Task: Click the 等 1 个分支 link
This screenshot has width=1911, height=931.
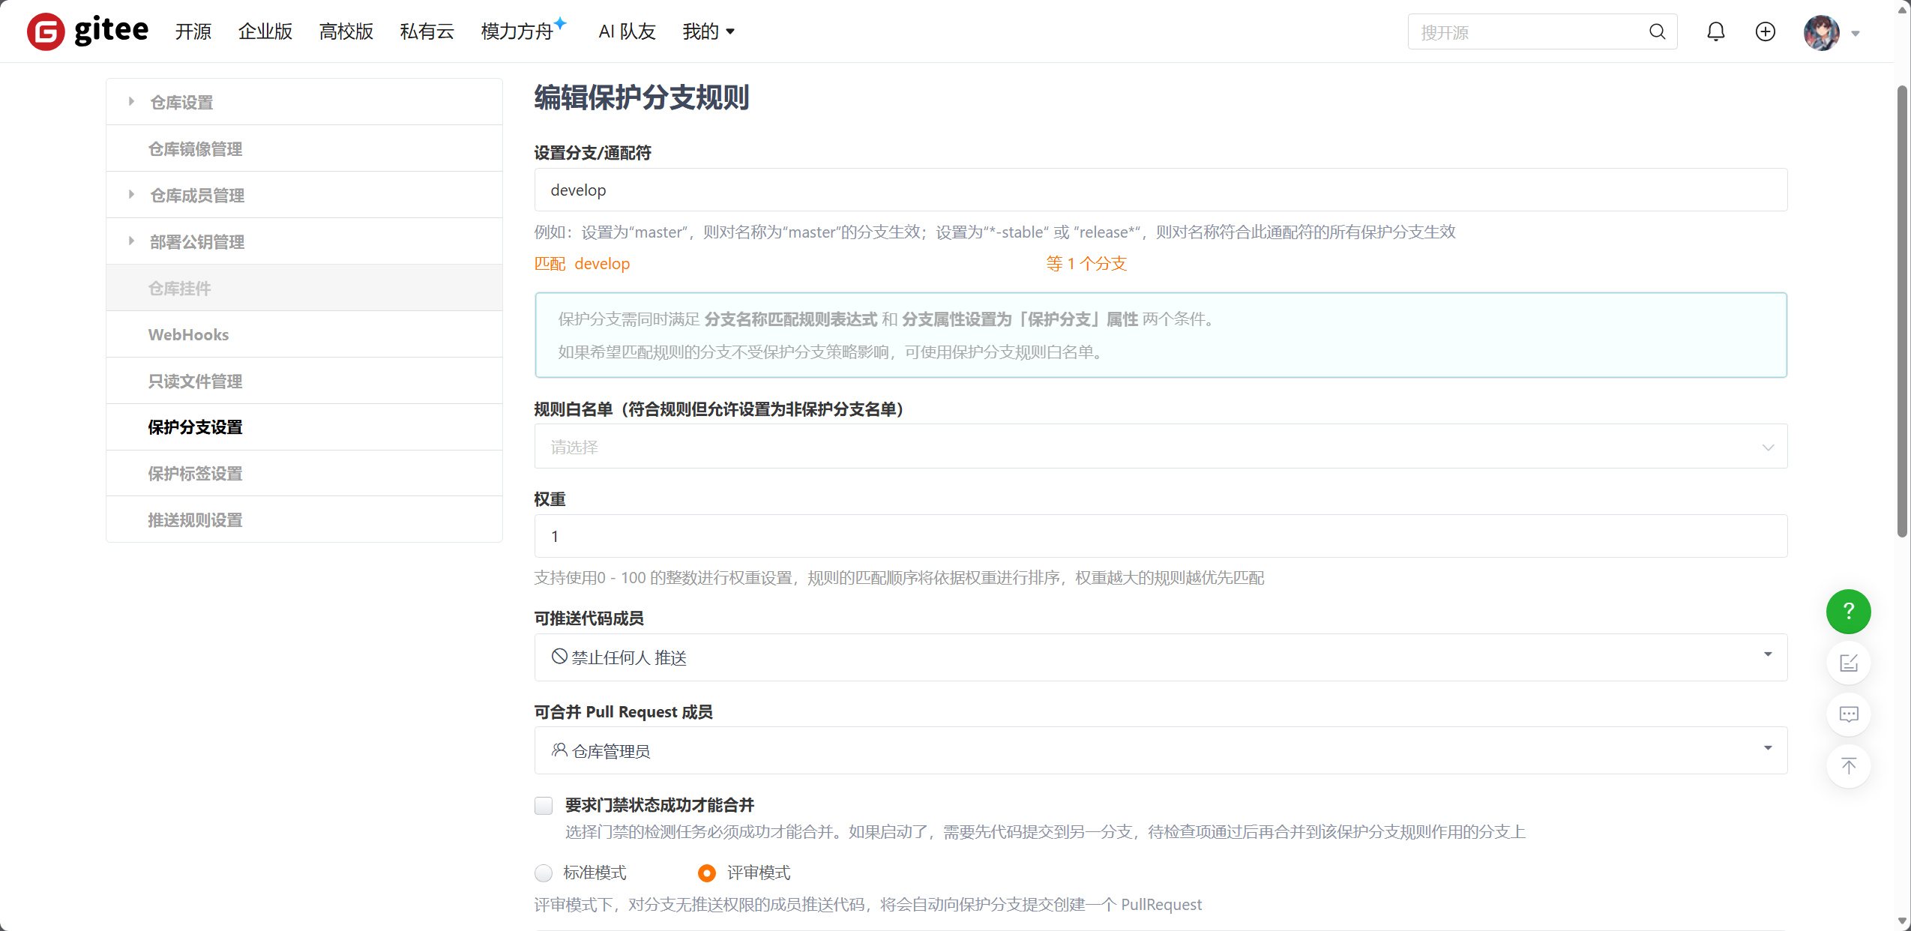Action: 1085,264
